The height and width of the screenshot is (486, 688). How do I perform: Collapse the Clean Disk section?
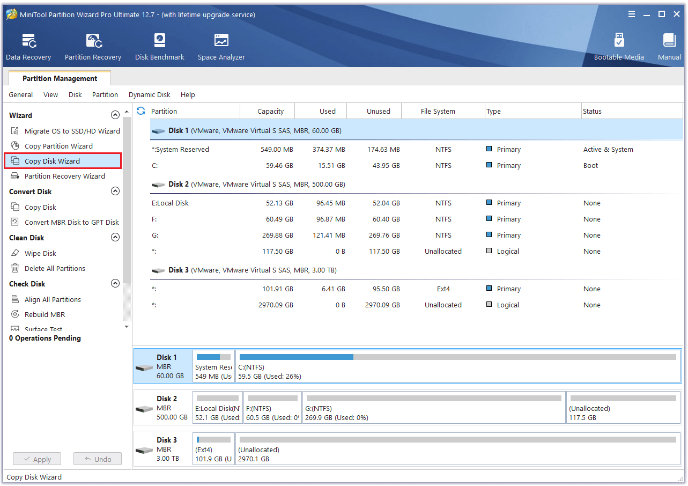click(115, 237)
